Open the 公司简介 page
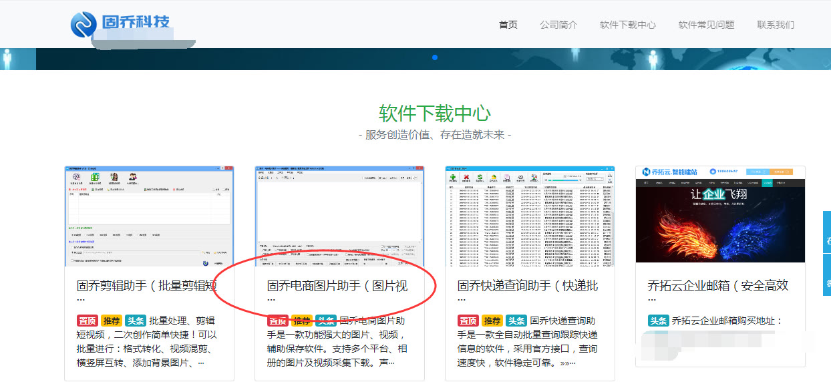The height and width of the screenshot is (382, 831). coord(558,25)
